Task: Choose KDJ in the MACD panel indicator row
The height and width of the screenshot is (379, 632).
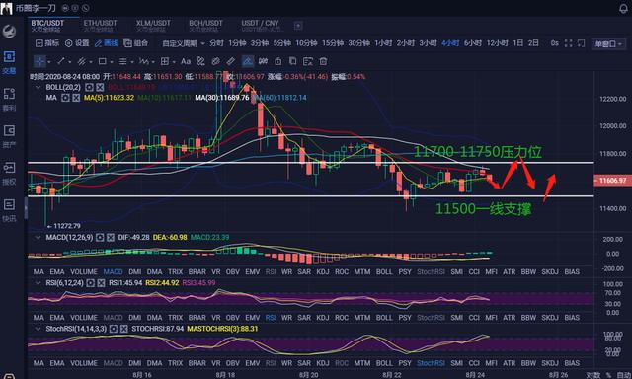Action: [x=323, y=272]
